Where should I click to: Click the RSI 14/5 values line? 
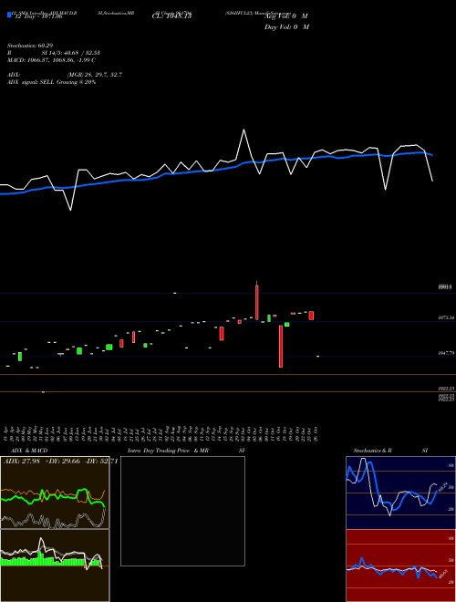click(54, 53)
